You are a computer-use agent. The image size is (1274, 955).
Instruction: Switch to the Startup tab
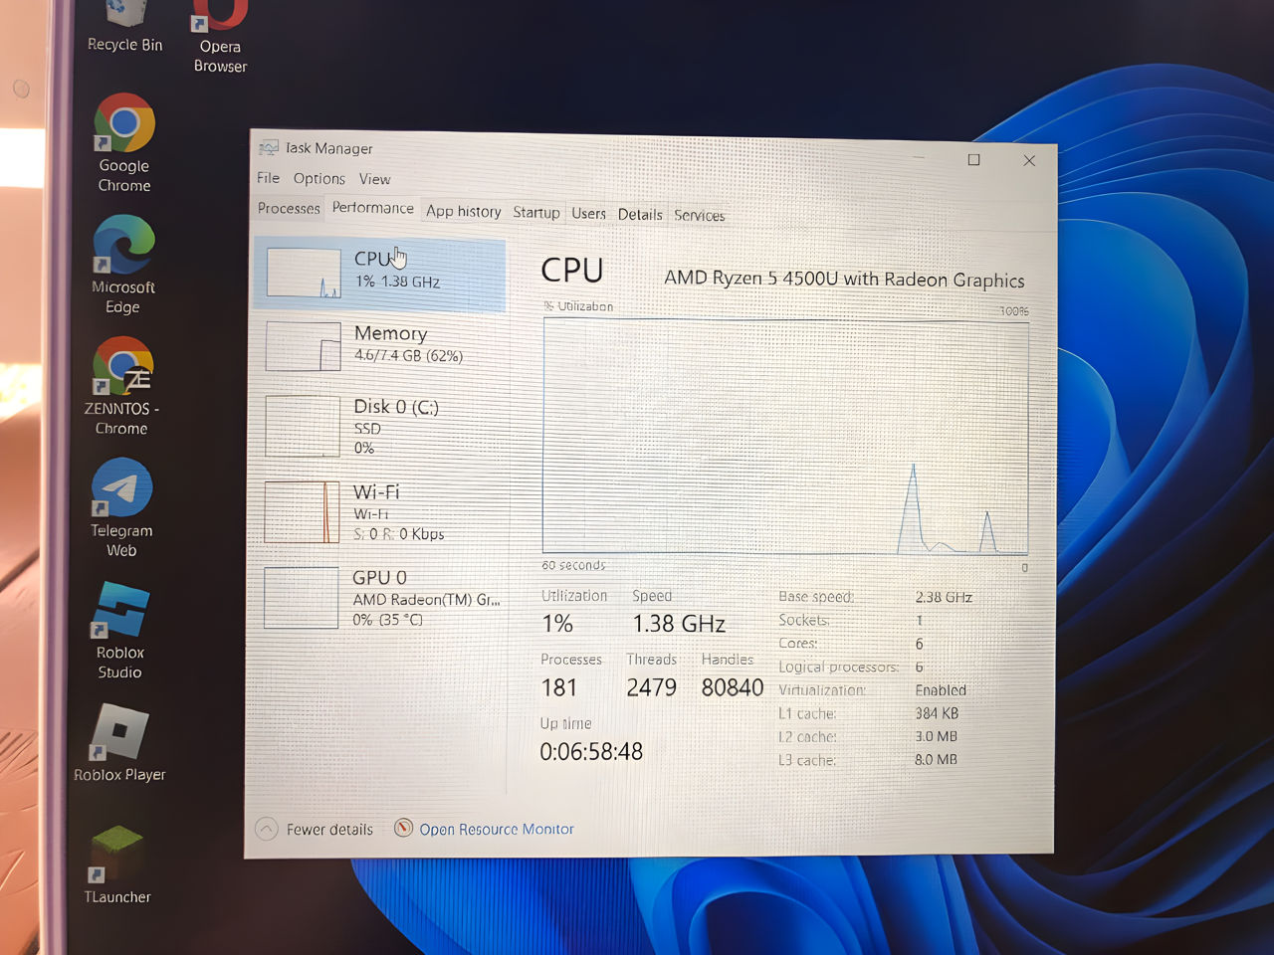(x=535, y=212)
